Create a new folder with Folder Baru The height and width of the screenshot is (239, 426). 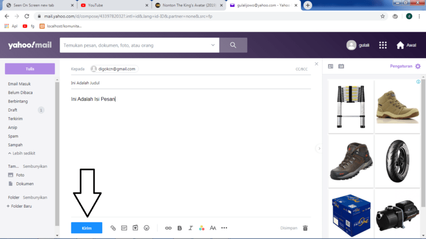click(19, 206)
